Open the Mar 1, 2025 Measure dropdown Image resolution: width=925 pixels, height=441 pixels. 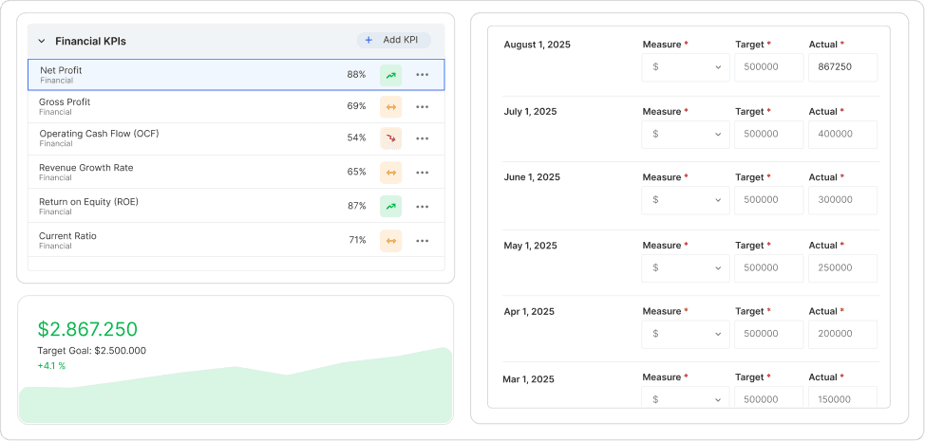coord(686,398)
